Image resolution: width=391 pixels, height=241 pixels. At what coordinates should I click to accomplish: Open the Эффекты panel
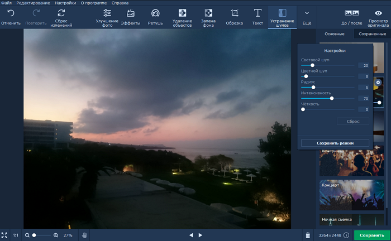point(130,16)
